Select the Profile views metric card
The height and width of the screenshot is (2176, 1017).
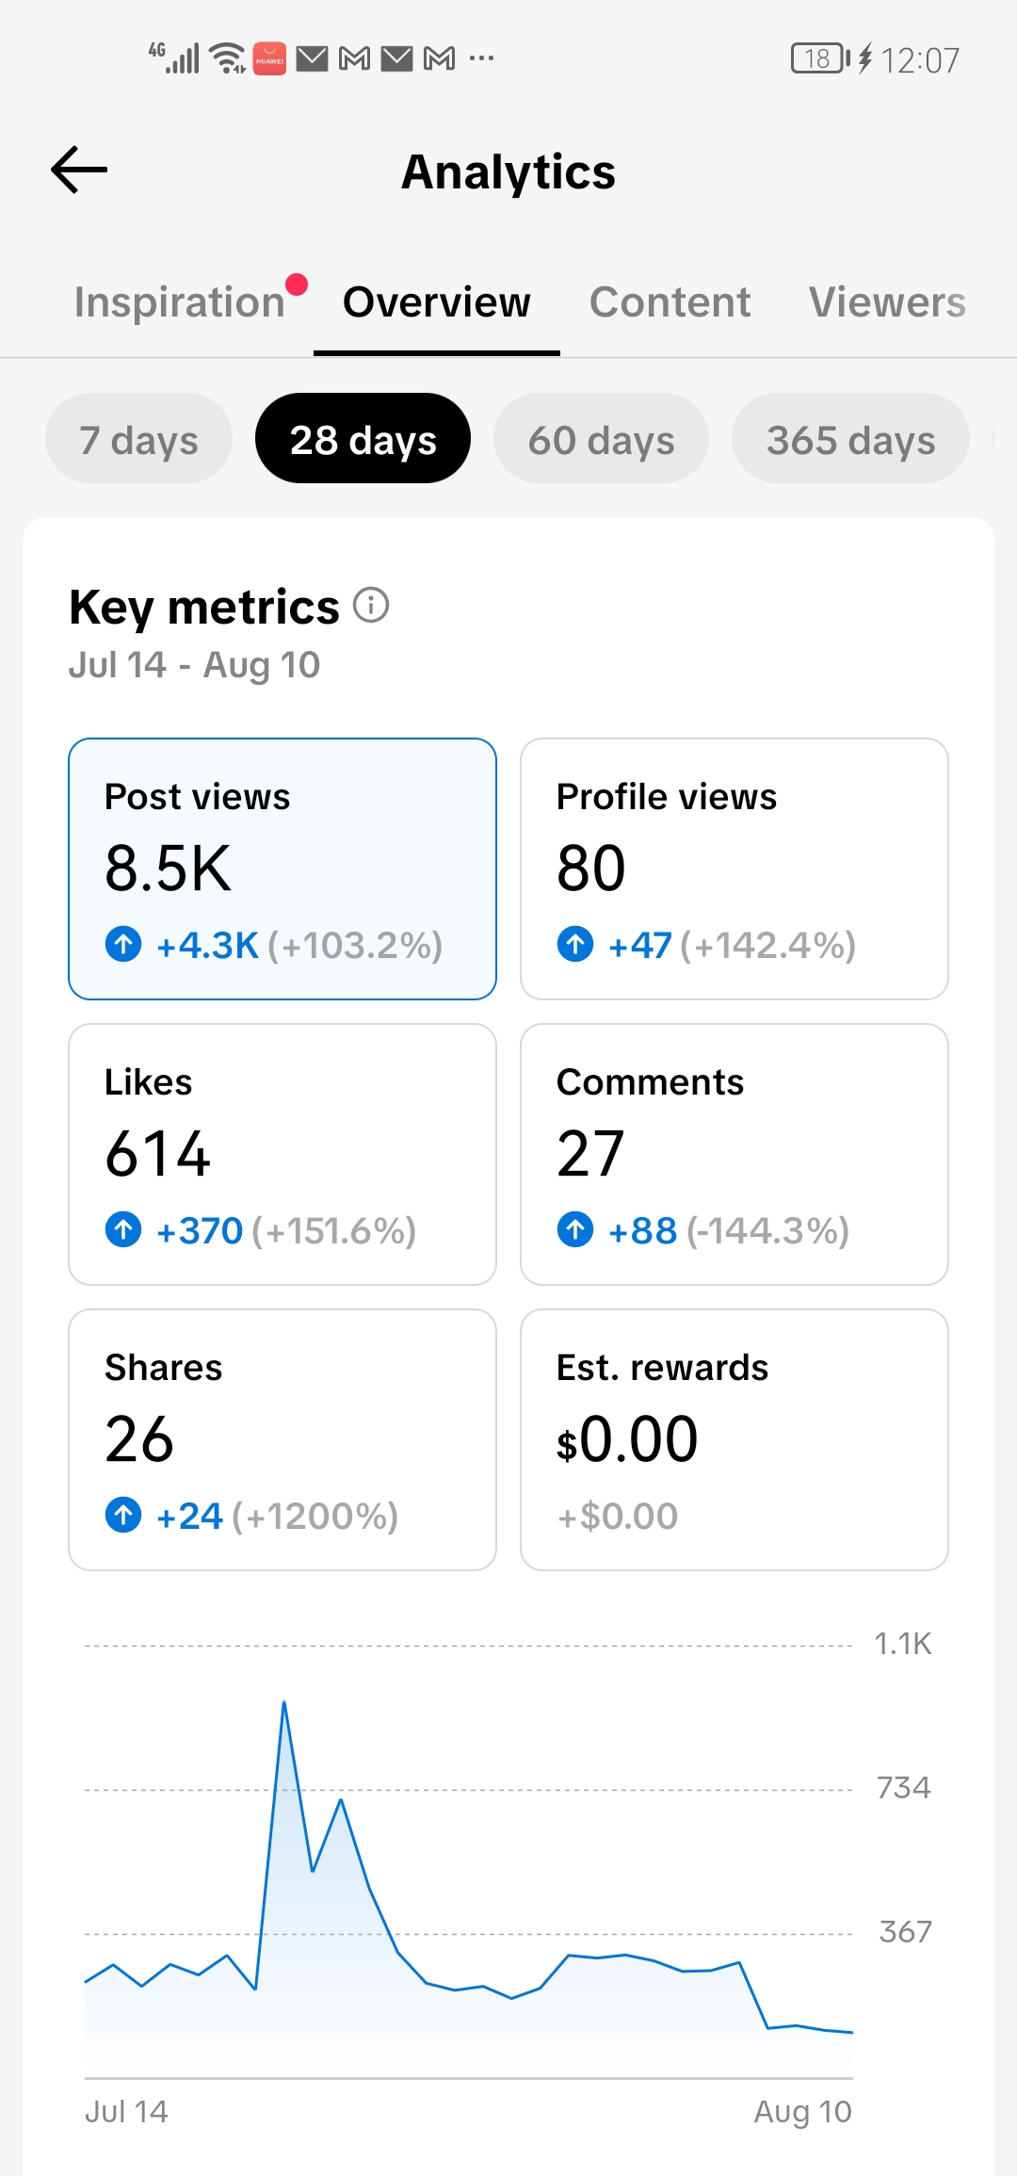click(x=734, y=869)
